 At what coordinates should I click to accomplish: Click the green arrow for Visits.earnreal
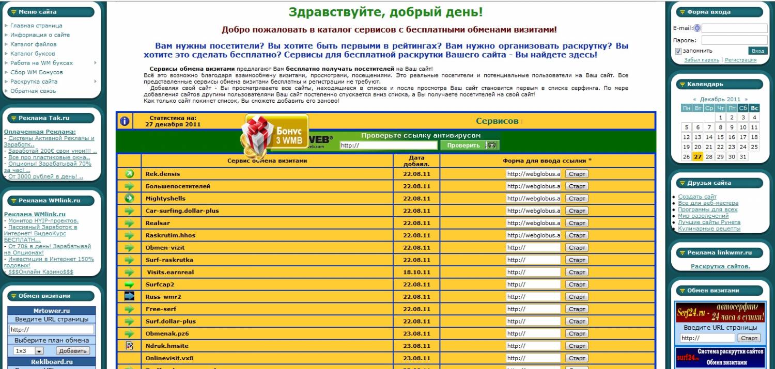point(130,272)
